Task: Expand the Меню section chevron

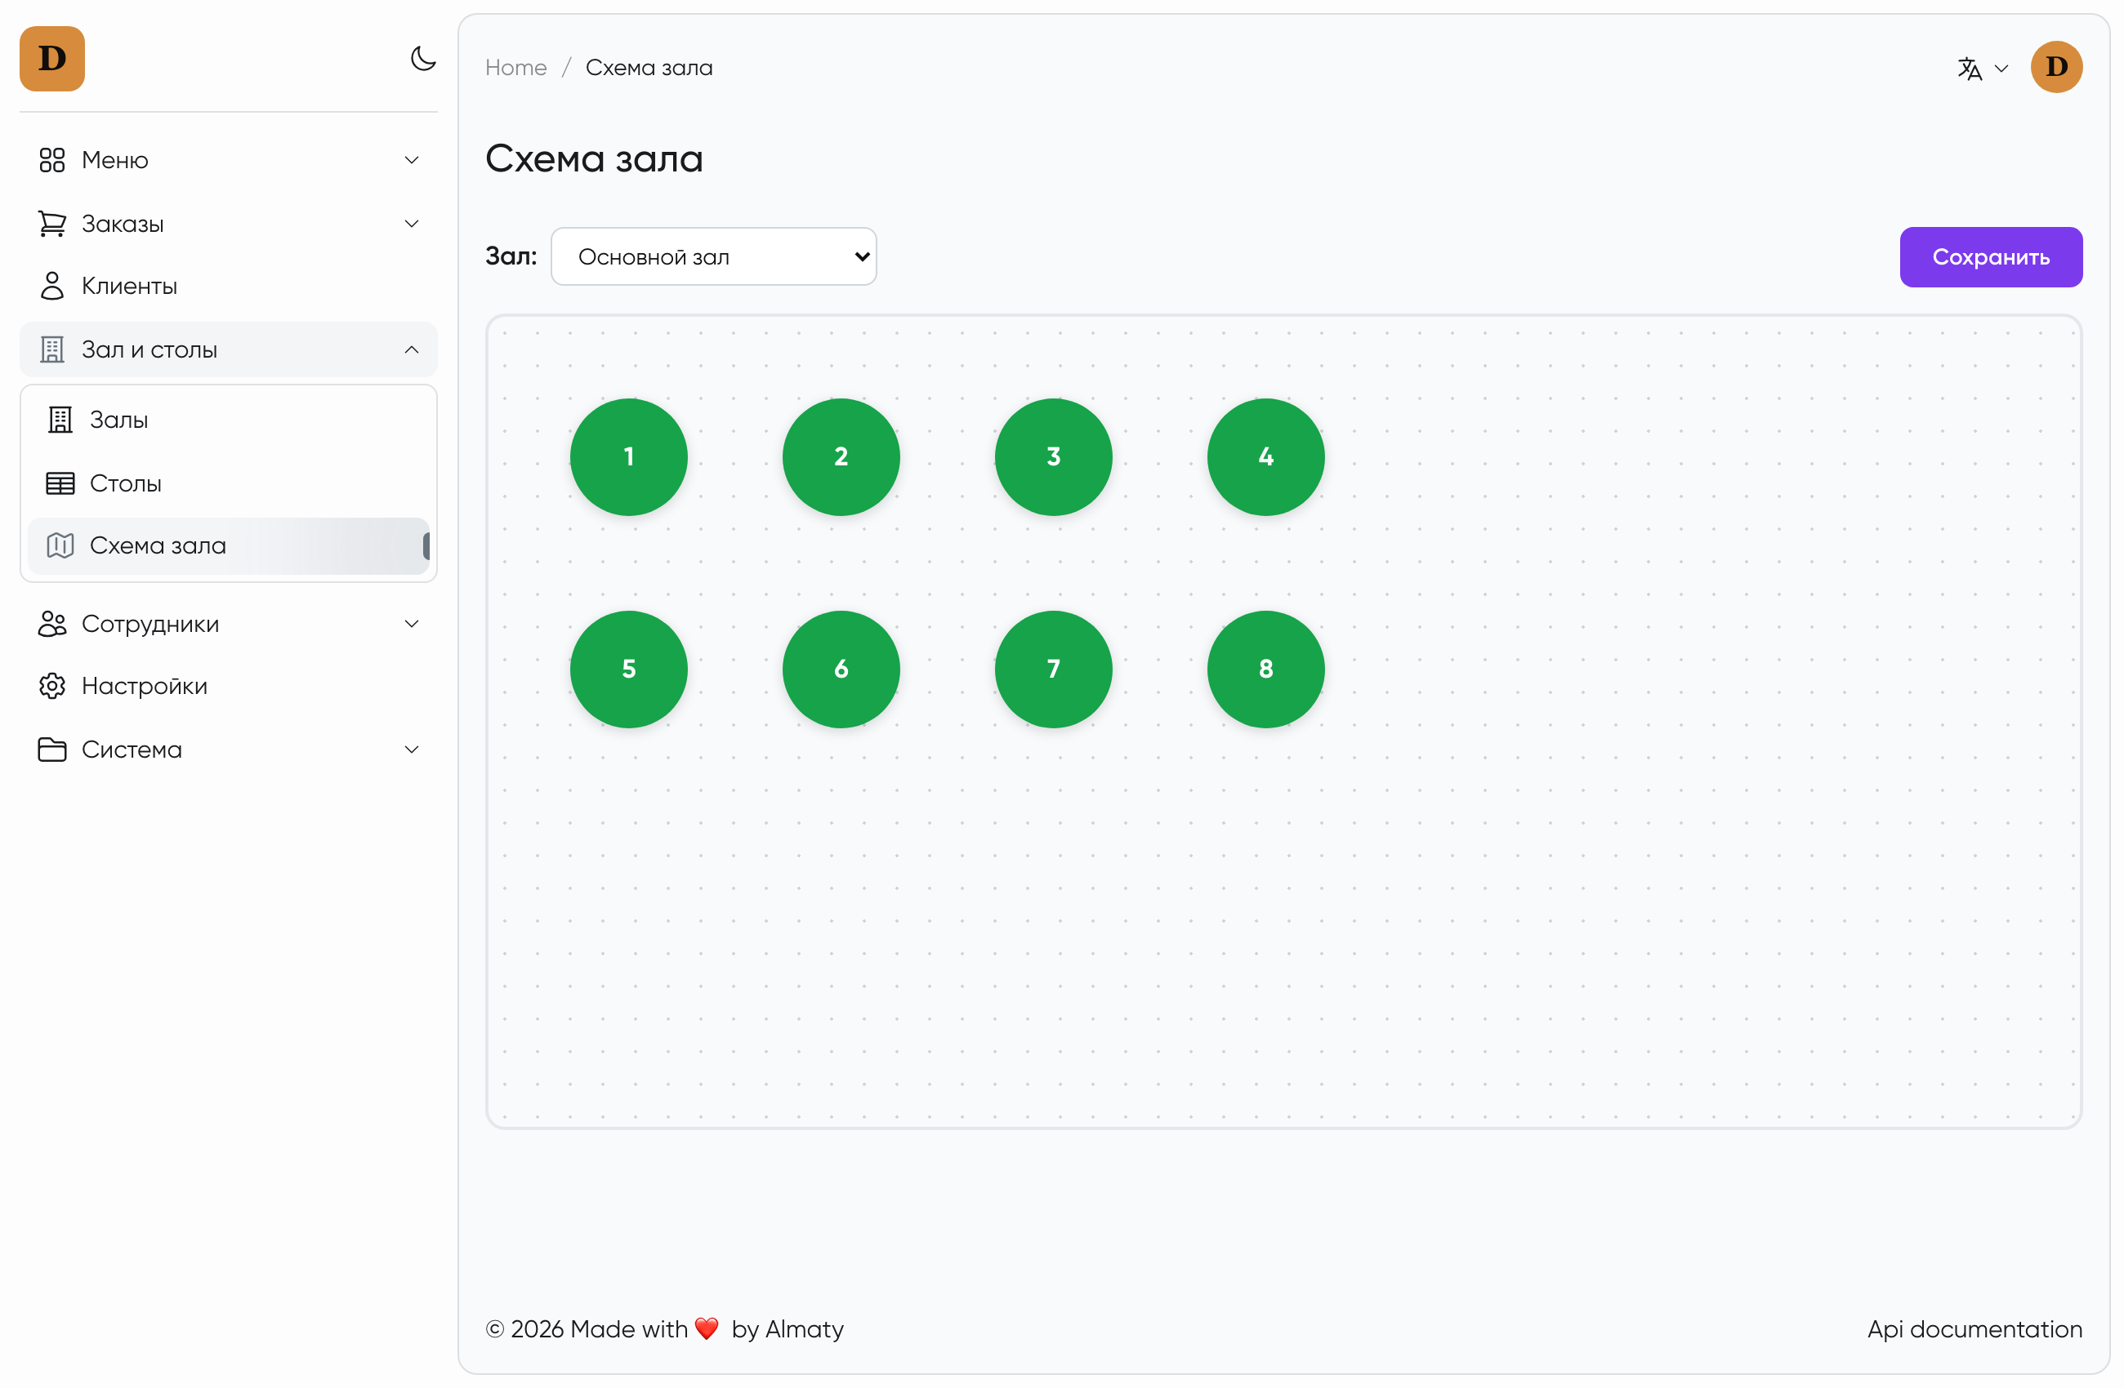Action: (x=412, y=161)
